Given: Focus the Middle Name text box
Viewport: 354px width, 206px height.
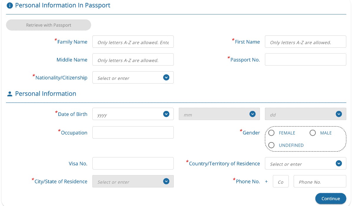Looking at the screenshot, I should (133, 59).
